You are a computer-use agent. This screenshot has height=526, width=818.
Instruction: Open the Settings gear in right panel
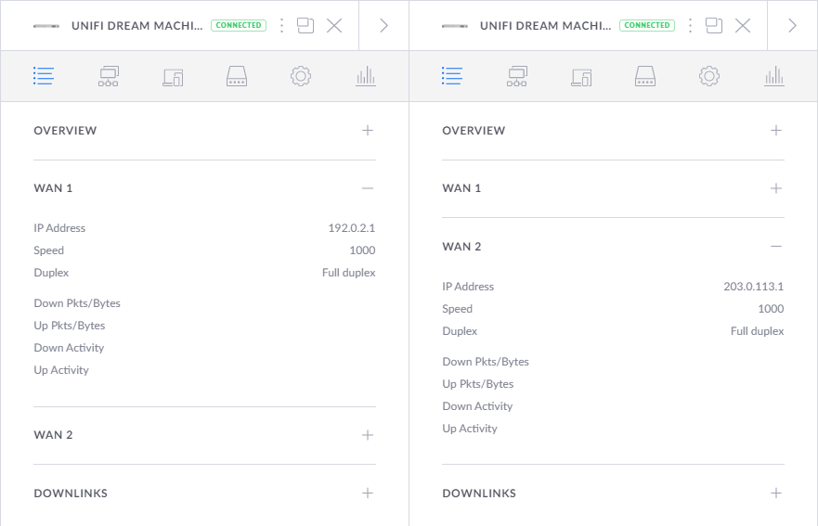point(709,76)
